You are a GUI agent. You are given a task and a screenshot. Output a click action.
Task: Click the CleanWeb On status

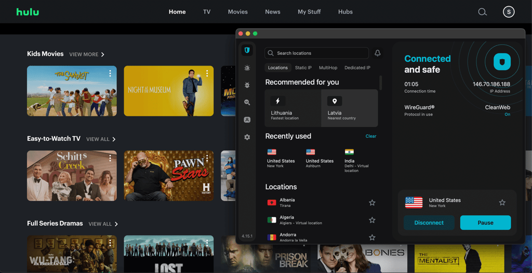point(507,114)
